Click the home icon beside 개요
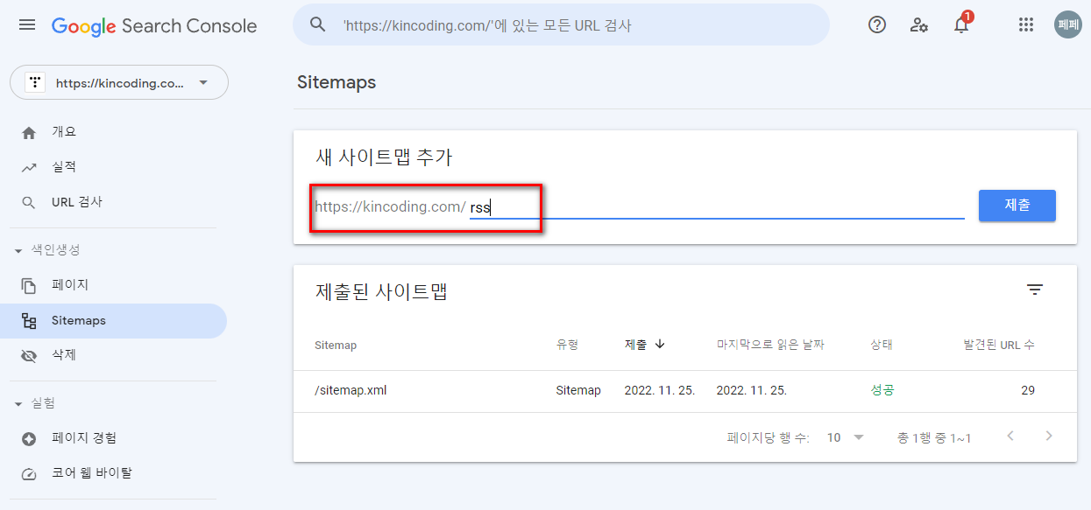The image size is (1091, 510). pos(29,132)
